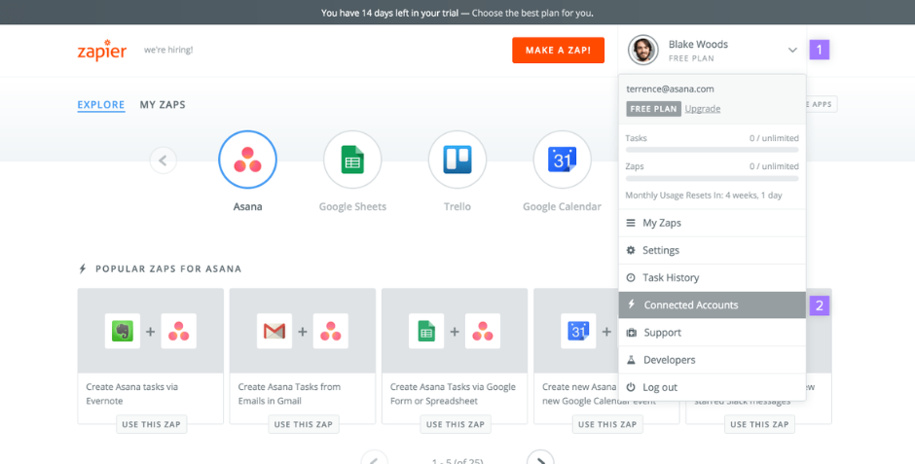The width and height of the screenshot is (915, 464).
Task: Open Task History from account menu
Action: point(712,277)
